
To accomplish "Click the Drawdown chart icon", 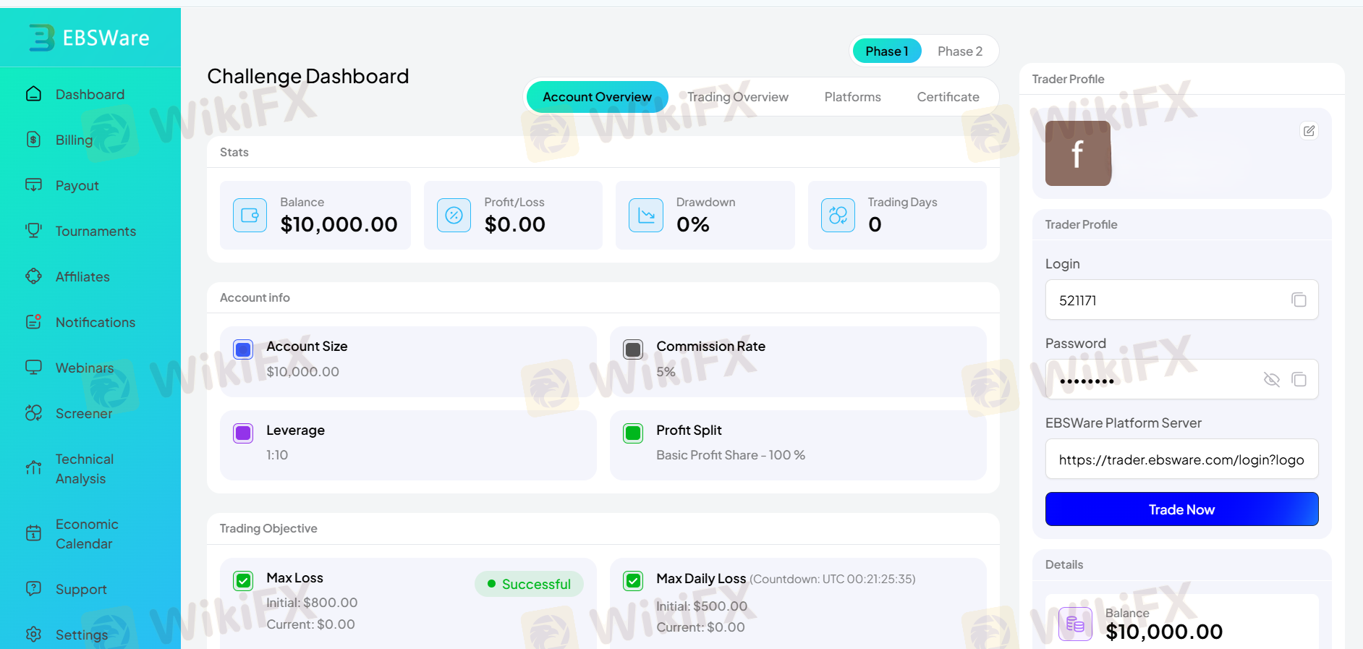I will 646,215.
